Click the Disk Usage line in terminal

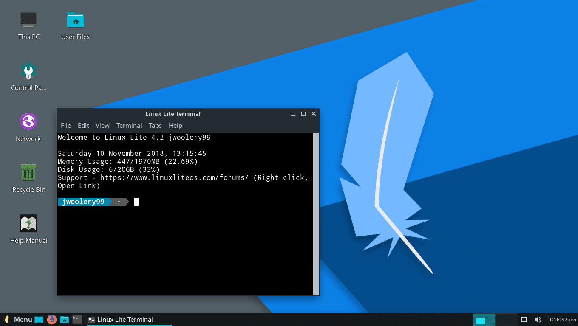click(x=109, y=170)
